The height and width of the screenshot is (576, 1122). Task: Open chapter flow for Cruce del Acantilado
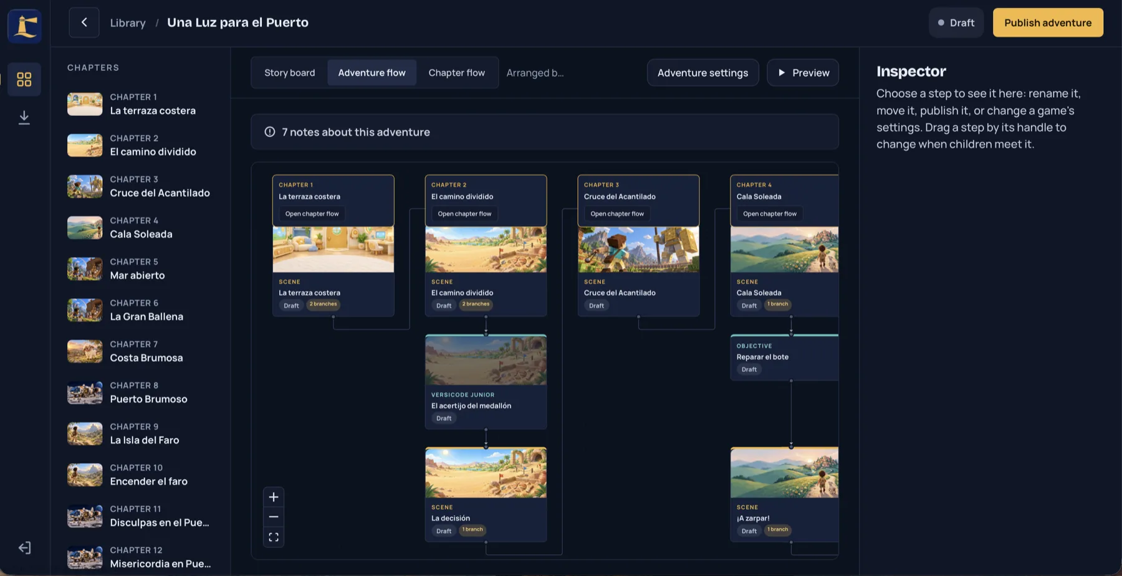click(617, 214)
